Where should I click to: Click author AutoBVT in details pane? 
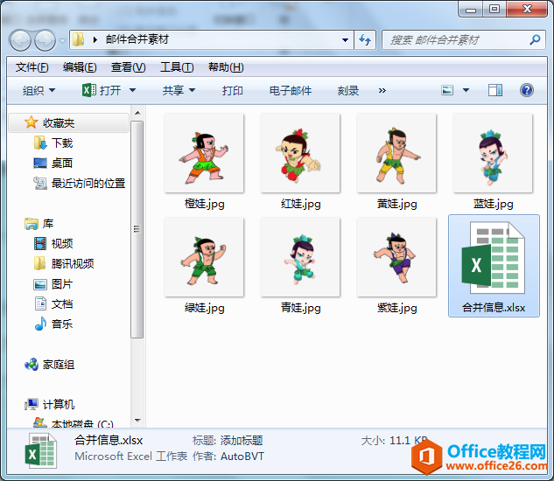pos(242,457)
